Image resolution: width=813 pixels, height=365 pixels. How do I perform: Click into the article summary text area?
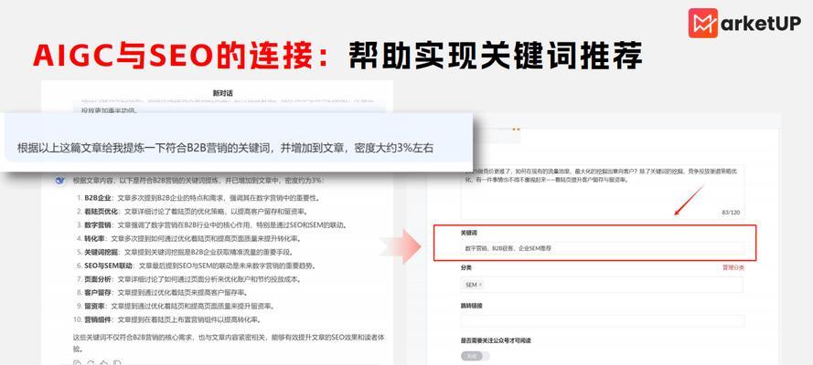tap(602, 192)
